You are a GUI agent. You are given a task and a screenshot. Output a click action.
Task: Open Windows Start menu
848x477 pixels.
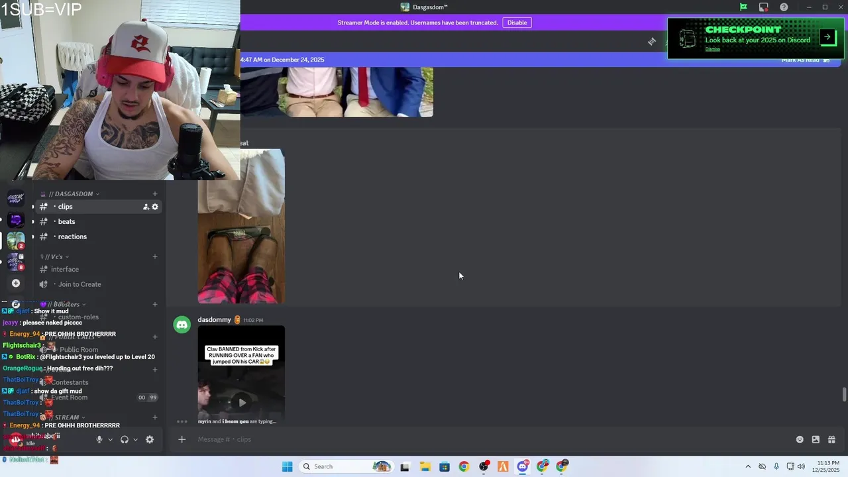click(287, 466)
